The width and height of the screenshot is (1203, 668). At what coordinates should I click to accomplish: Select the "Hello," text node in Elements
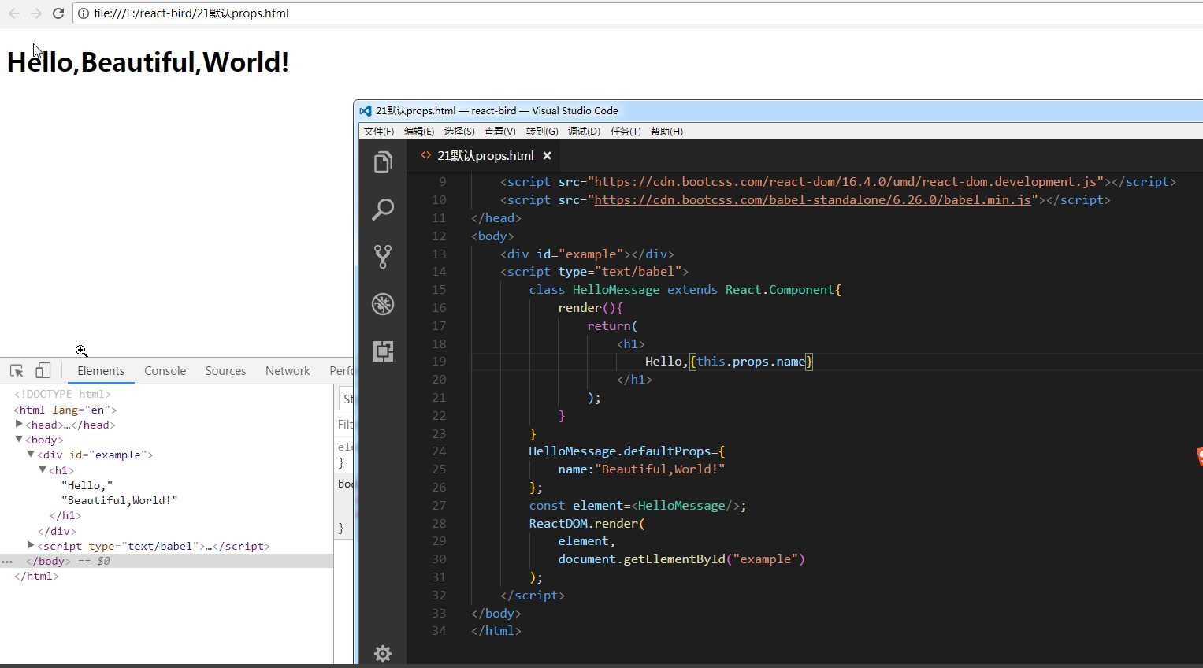click(87, 485)
